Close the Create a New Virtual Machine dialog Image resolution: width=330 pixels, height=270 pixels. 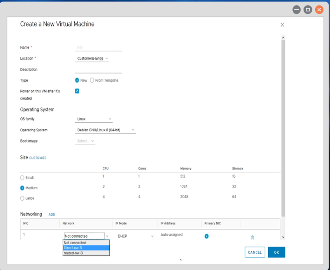pyautogui.click(x=282, y=25)
